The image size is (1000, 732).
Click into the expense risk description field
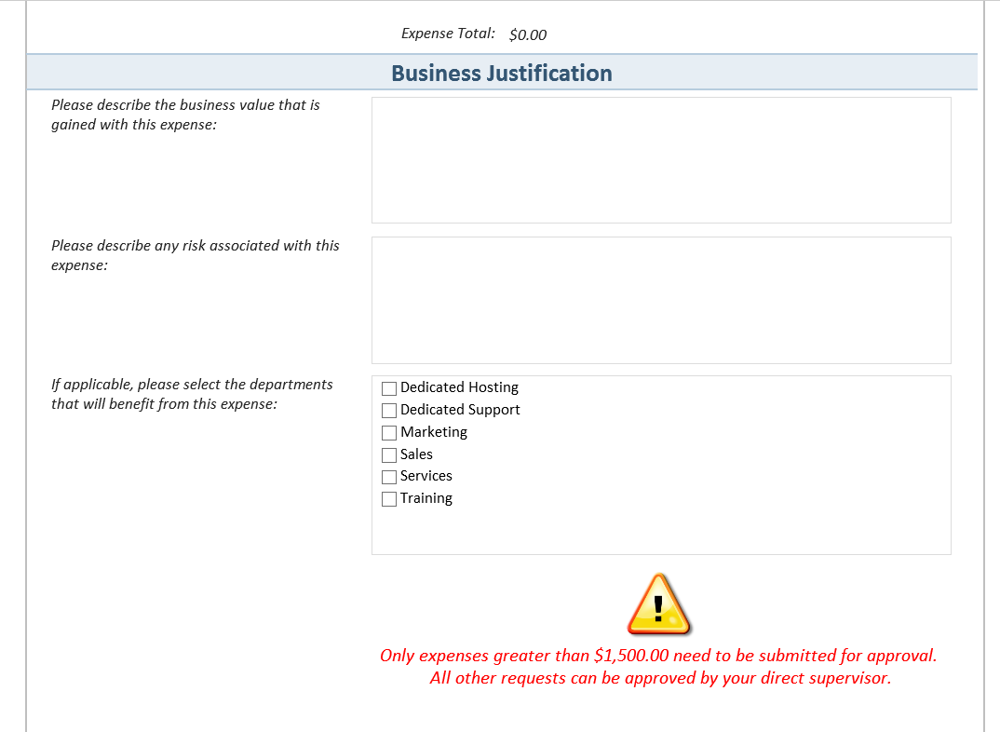pos(661,300)
